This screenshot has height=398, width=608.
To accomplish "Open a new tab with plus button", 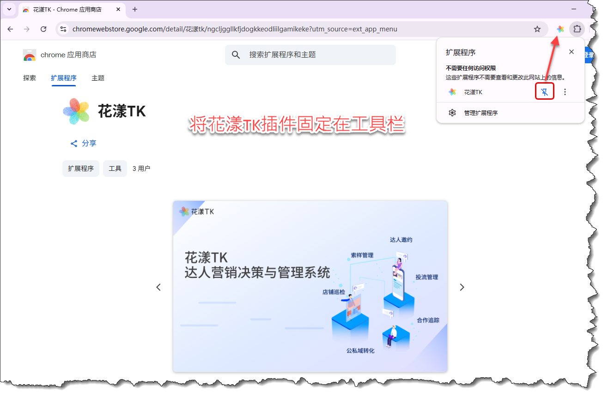I will [135, 9].
